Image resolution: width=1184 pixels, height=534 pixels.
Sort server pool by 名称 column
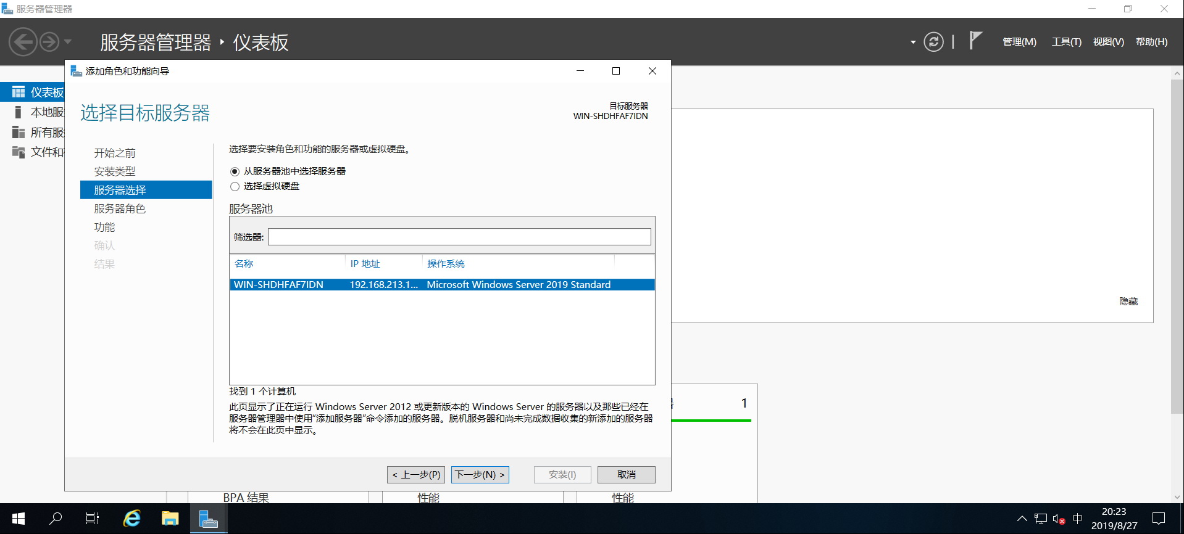244,263
